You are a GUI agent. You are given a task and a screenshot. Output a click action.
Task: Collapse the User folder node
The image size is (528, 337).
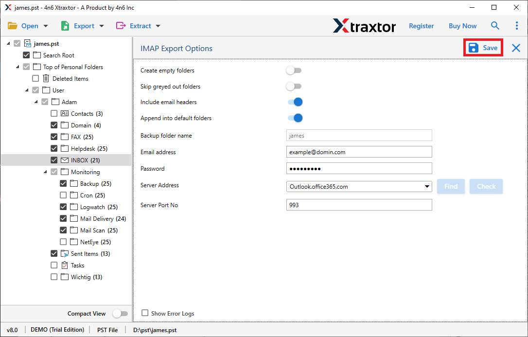click(x=27, y=90)
